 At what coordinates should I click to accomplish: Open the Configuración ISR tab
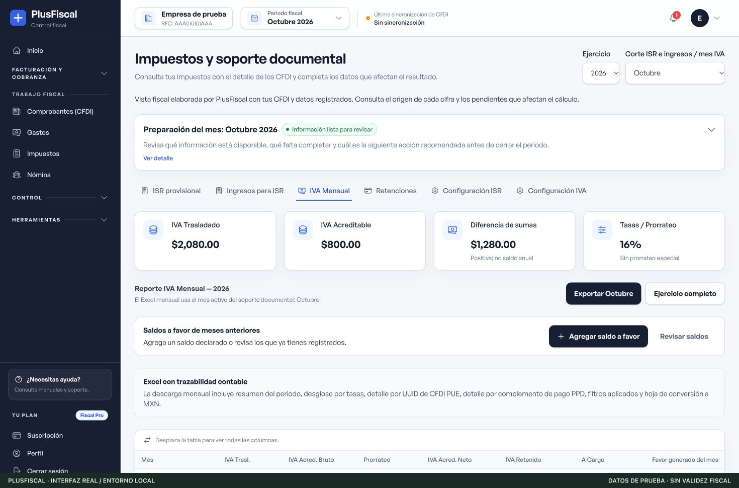point(467,191)
